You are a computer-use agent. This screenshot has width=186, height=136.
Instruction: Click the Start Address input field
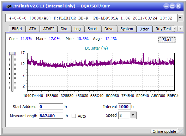click(51, 107)
